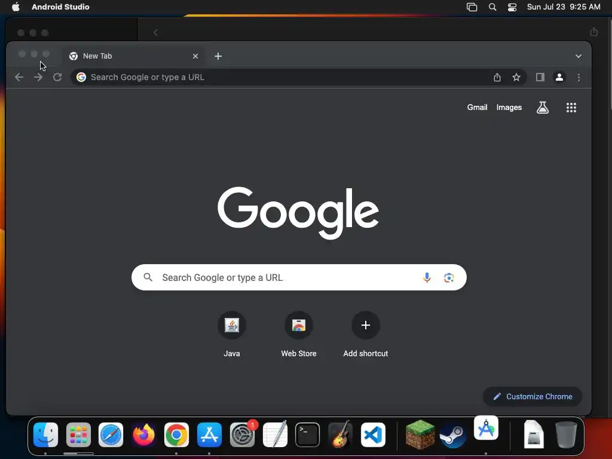
Task: Expand the tab search chevron
Action: click(578, 56)
